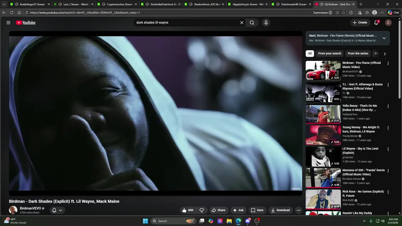
Task: Dislike the video with thumbs down
Action: click(202, 210)
